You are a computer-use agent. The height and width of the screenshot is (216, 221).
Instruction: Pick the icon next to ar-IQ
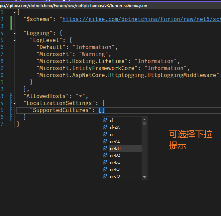[x=105, y=169]
